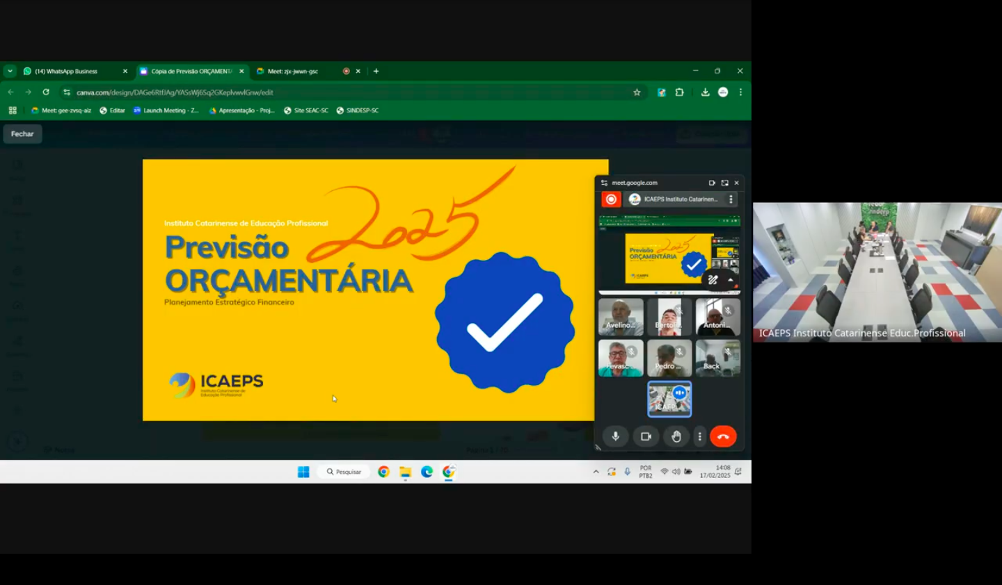Open a new browser tab
The image size is (1002, 585).
click(x=376, y=71)
